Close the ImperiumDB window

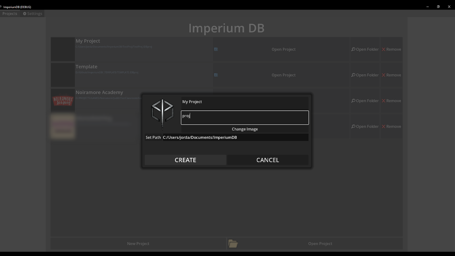449,7
